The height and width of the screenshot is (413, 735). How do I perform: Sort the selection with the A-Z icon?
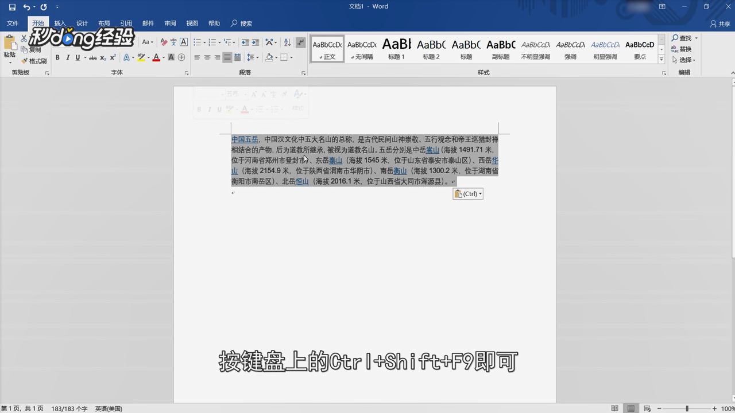click(287, 42)
